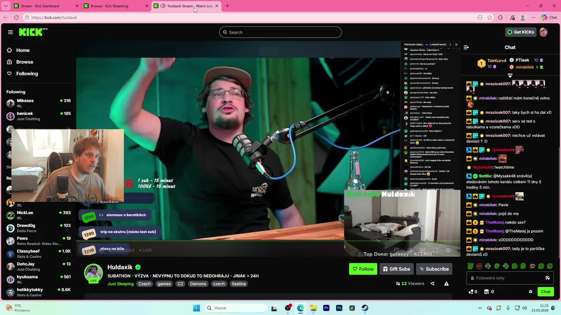The width and height of the screenshot is (561, 315).
Task: Show hidden system tray icons
Action: 480,308
